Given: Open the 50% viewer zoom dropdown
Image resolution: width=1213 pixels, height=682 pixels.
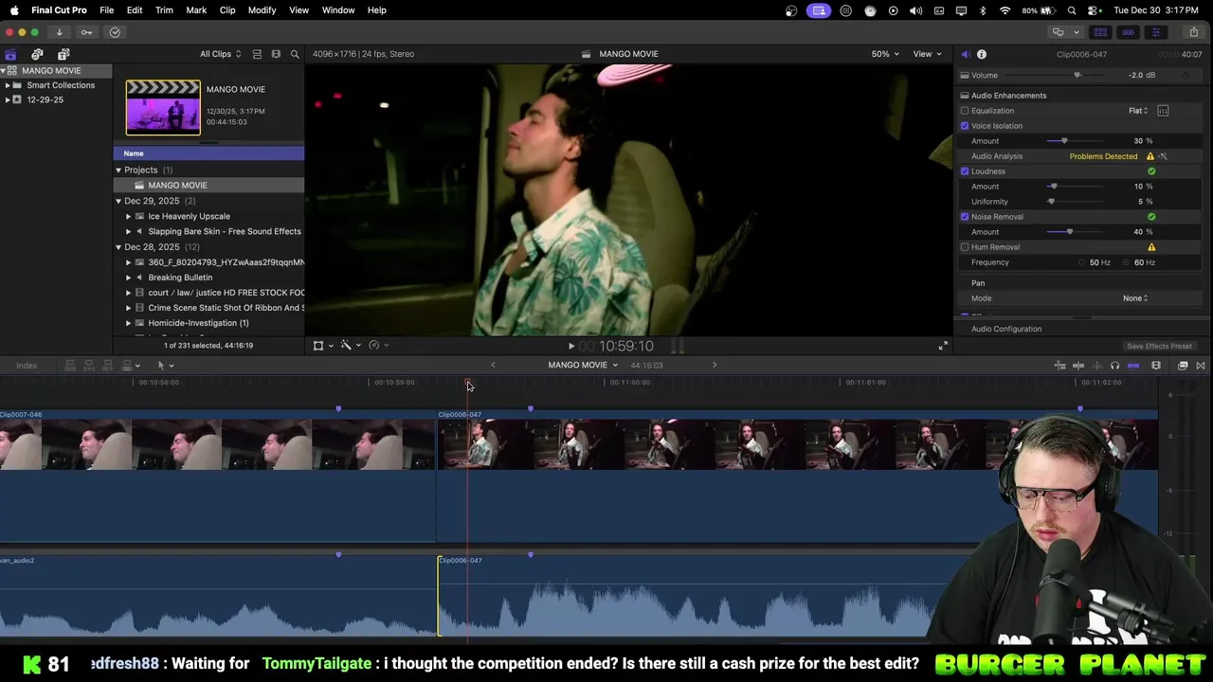Looking at the screenshot, I should (884, 54).
